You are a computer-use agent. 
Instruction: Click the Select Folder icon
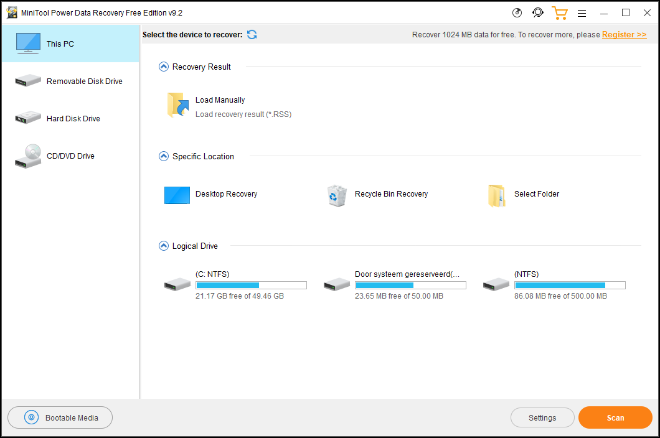tap(497, 195)
